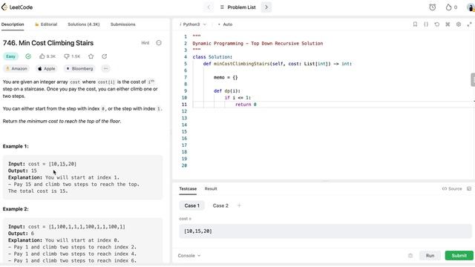Screen dimensions: 475x267
Task: Format code with the braces icon
Action: coord(426,24)
